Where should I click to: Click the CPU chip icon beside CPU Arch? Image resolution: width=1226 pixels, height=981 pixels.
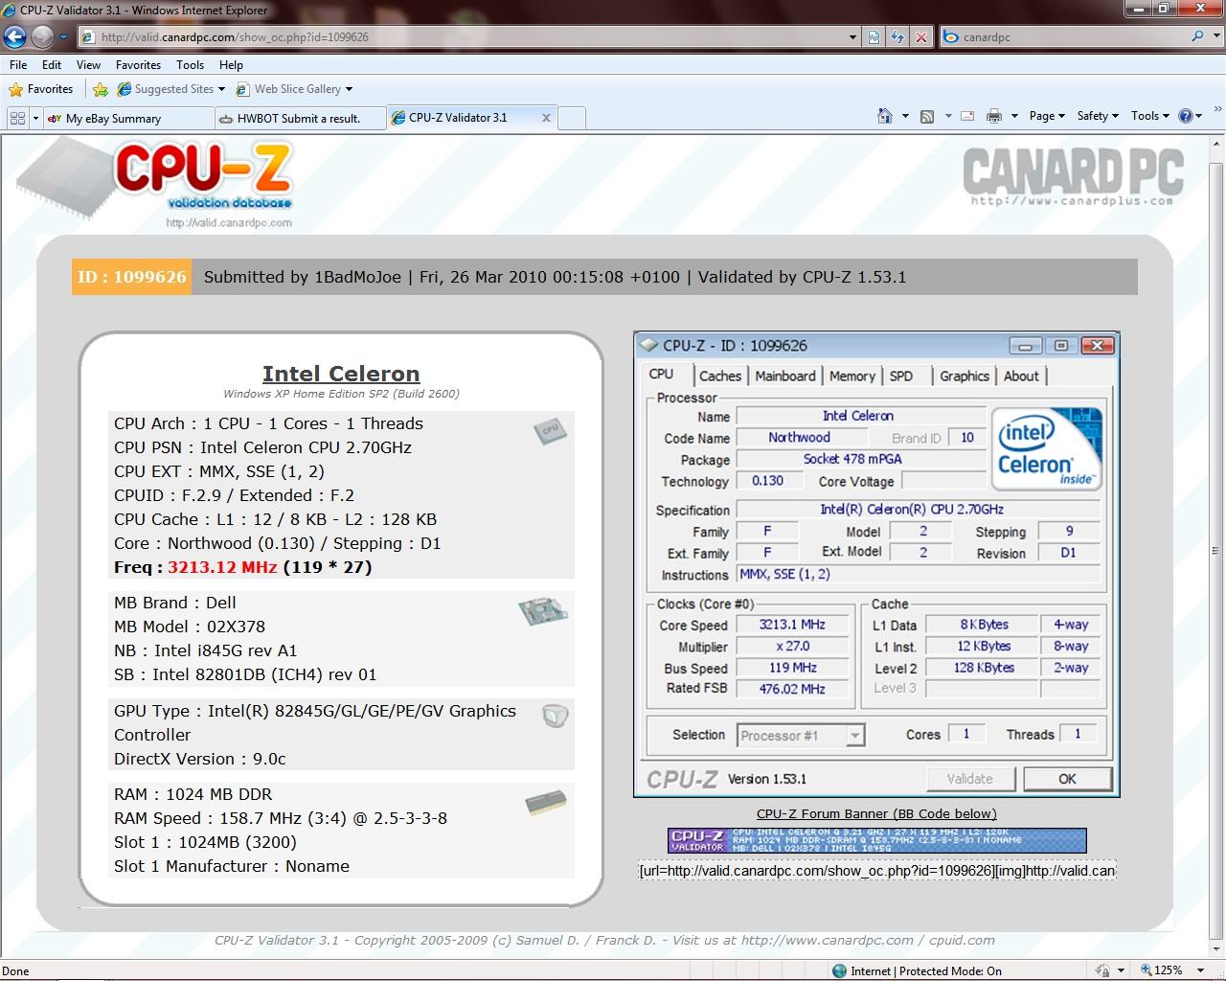(x=550, y=431)
